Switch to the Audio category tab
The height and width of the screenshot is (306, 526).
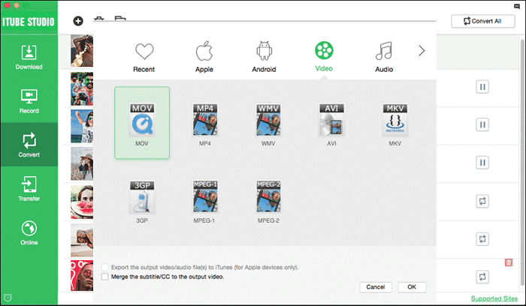(x=384, y=57)
